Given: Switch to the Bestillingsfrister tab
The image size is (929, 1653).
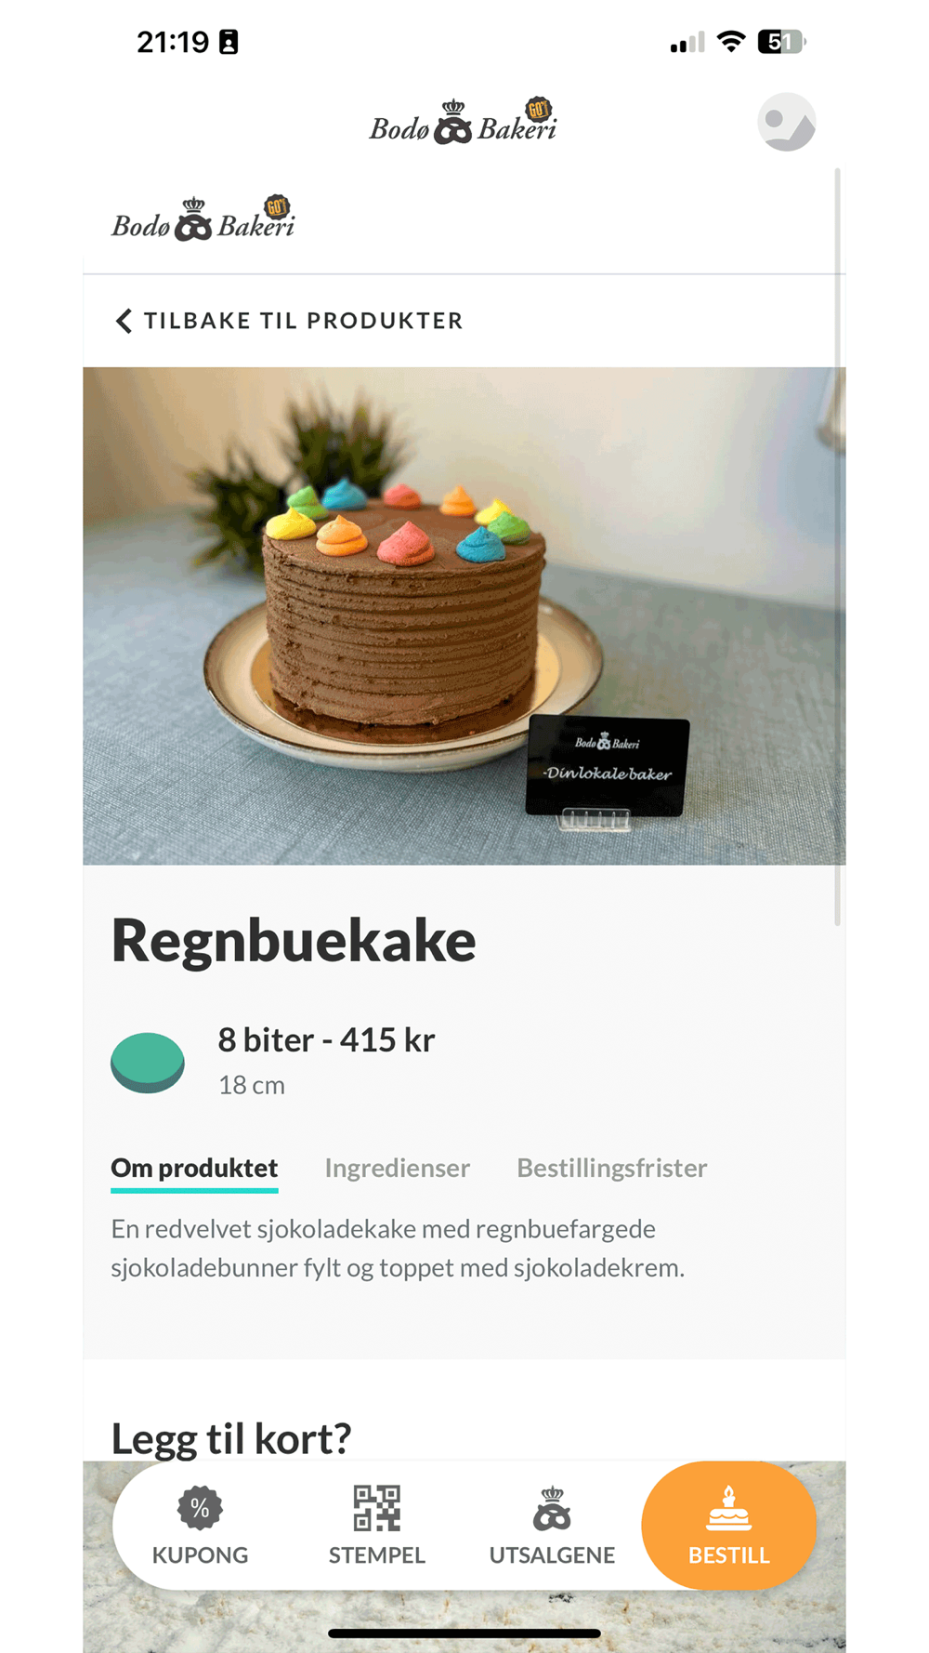Looking at the screenshot, I should point(611,1168).
